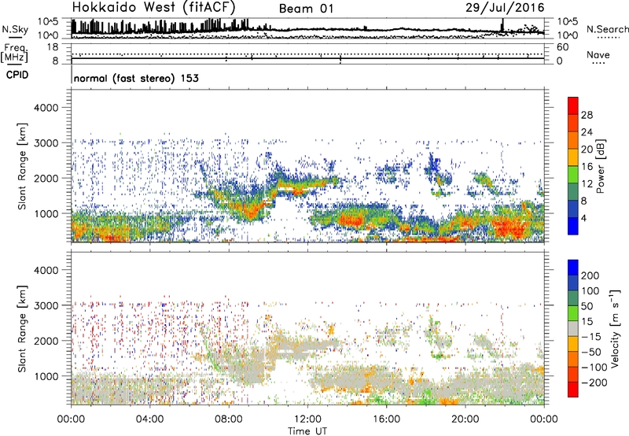The width and height of the screenshot is (629, 436).
Task: Click the 12:00 time tick label
Action: coord(307,419)
